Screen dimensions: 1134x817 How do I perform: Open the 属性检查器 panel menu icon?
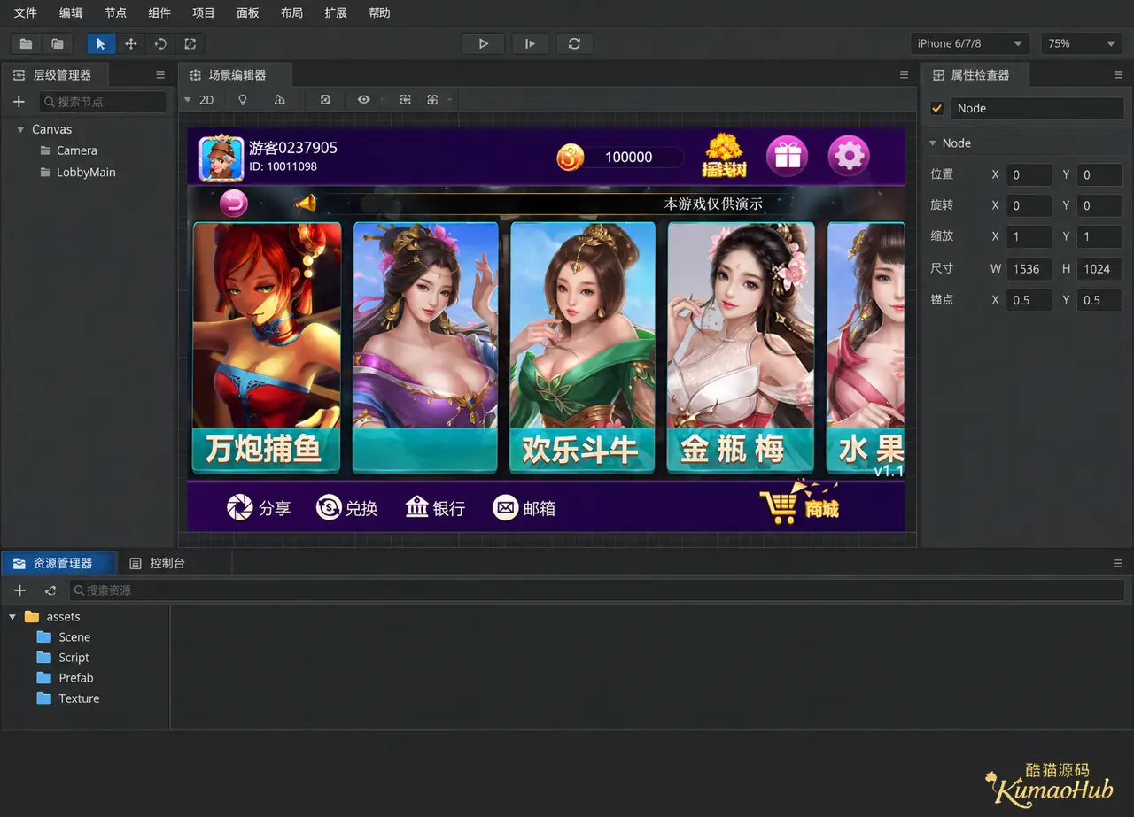click(x=1118, y=75)
